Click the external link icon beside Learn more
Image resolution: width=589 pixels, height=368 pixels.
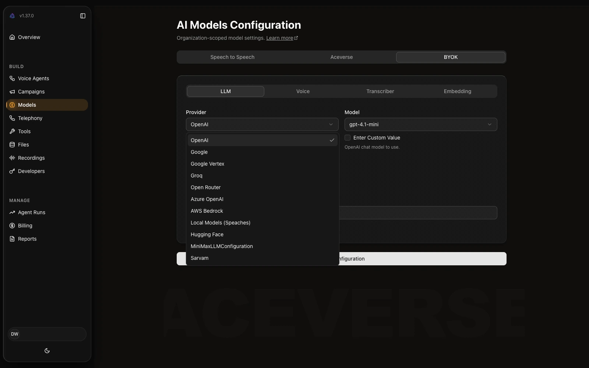pyautogui.click(x=296, y=38)
